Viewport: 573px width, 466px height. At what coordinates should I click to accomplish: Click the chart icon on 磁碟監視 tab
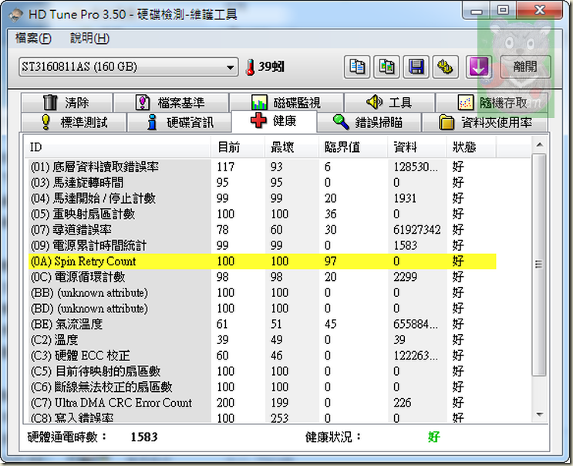point(259,103)
